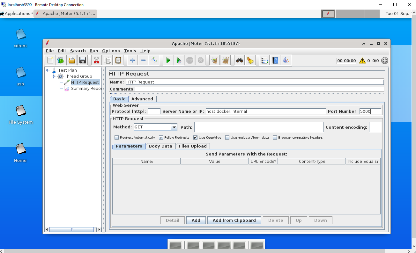Click the Clear All double broom icon
The height and width of the screenshot is (253, 416).
pos(226,60)
